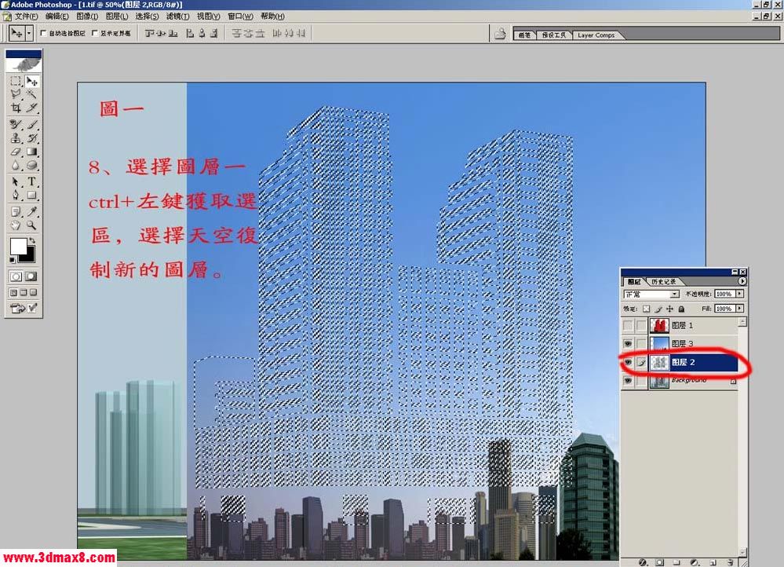Reset default foreground and background colors
The image size is (784, 567).
13,260
